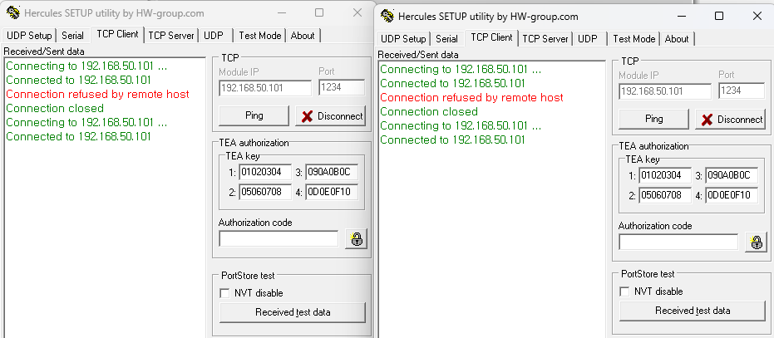Click 'Connection closed' line in right window
This screenshot has height=338, width=774.
coord(429,111)
